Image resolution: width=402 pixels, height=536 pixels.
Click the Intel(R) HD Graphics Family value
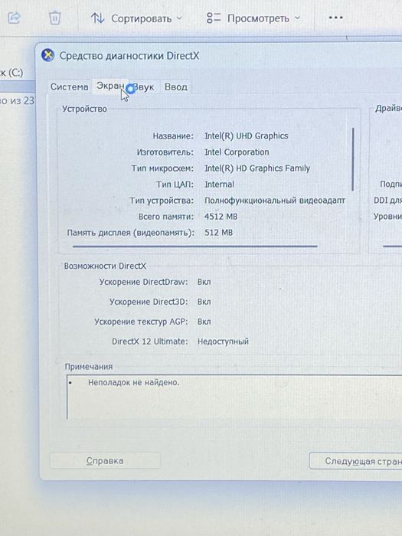coord(257,168)
